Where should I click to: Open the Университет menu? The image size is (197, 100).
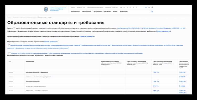pyautogui.click(x=124, y=11)
